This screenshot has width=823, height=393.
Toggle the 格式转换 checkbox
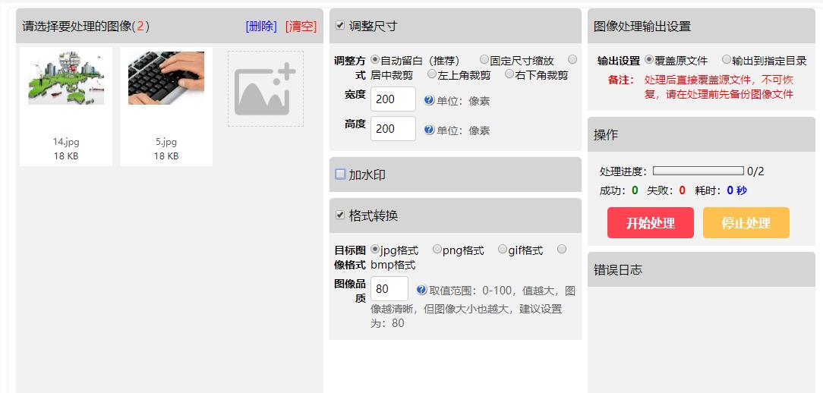click(340, 215)
